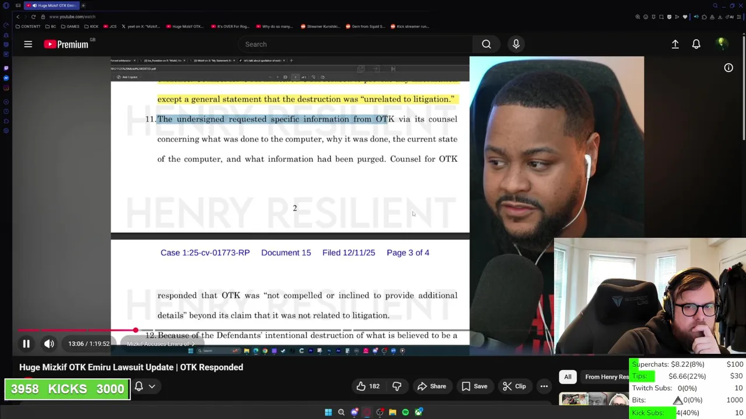Start voice search with microphone icon
The height and width of the screenshot is (419, 746).
[516, 44]
